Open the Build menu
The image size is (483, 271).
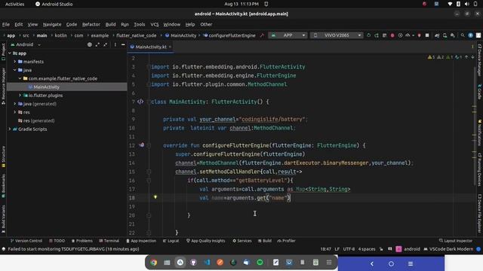[x=111, y=24]
